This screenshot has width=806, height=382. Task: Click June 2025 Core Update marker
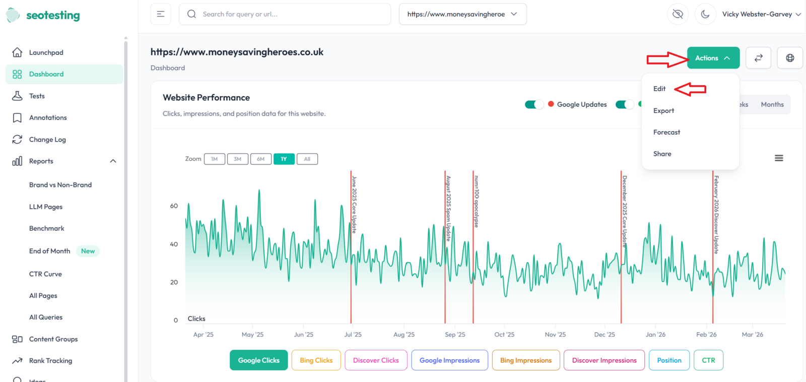point(354,204)
